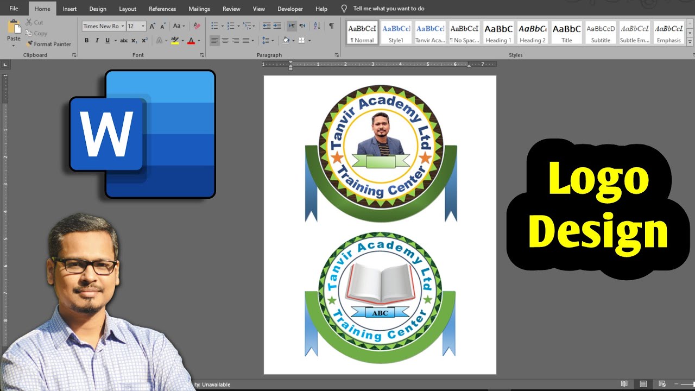Screen dimensions: 695x391
Task: Sort text A to Z icon
Action: pos(317,26)
